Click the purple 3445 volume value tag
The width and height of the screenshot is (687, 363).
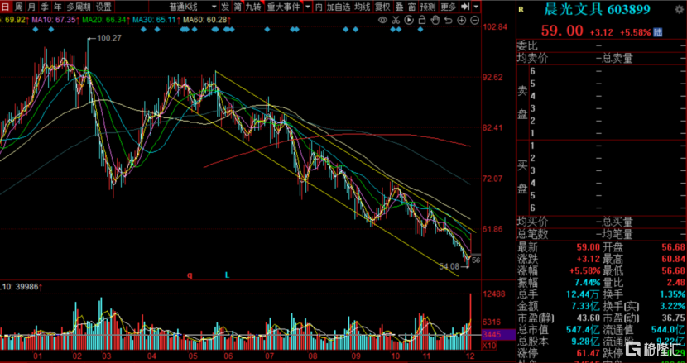point(498,335)
